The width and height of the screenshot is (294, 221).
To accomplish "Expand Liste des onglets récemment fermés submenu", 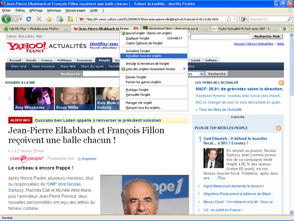I will [x=154, y=69].
